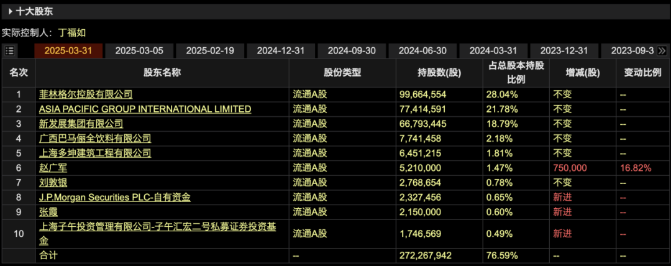The width and height of the screenshot is (671, 266).
Task: Open the 2024-06-30 tab
Action: pos(422,51)
